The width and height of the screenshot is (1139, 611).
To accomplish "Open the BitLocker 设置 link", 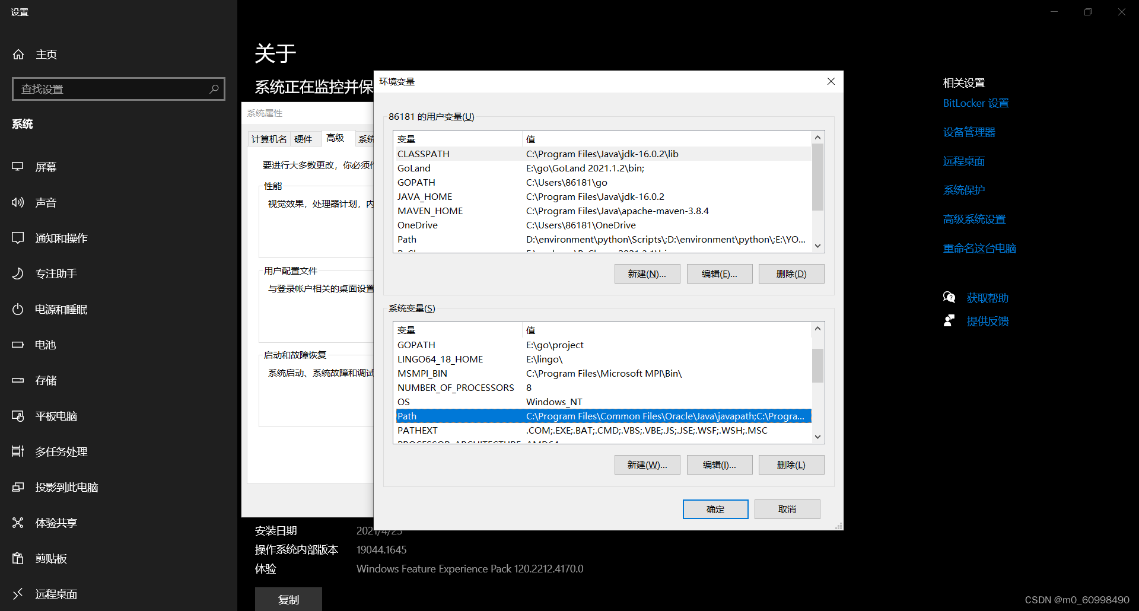I will [976, 103].
